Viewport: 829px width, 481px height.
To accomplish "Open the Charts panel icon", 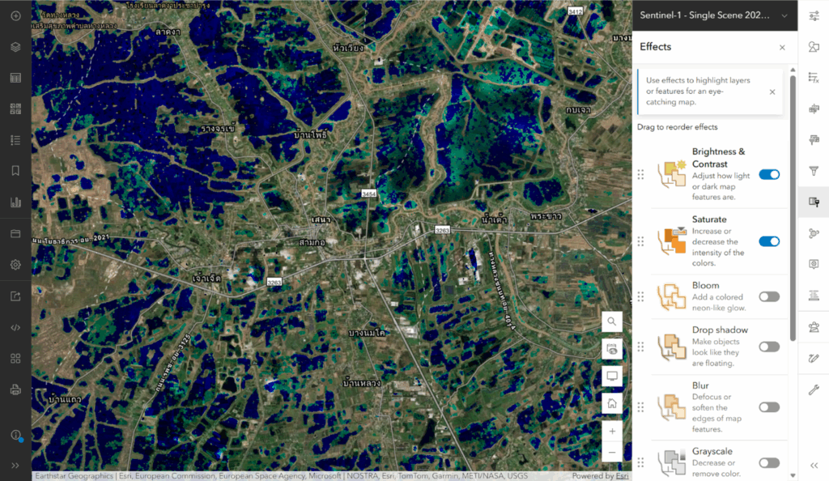I will 15,202.
